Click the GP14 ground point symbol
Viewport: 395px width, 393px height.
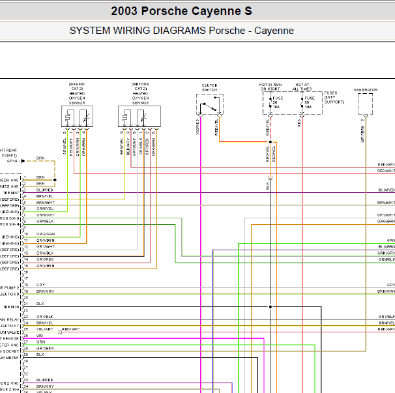[22, 161]
